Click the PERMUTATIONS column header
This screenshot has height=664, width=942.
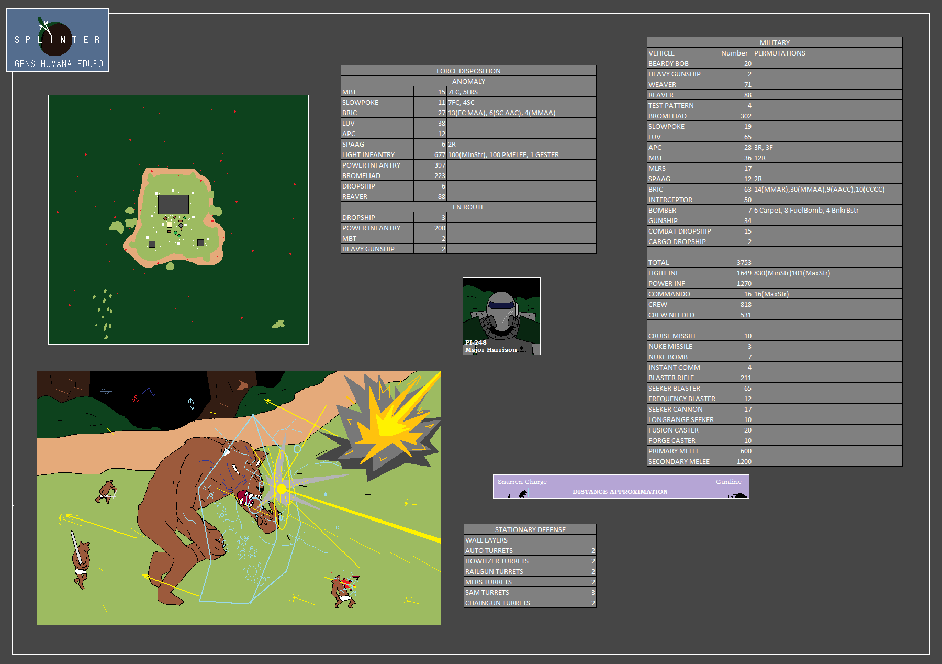[779, 53]
